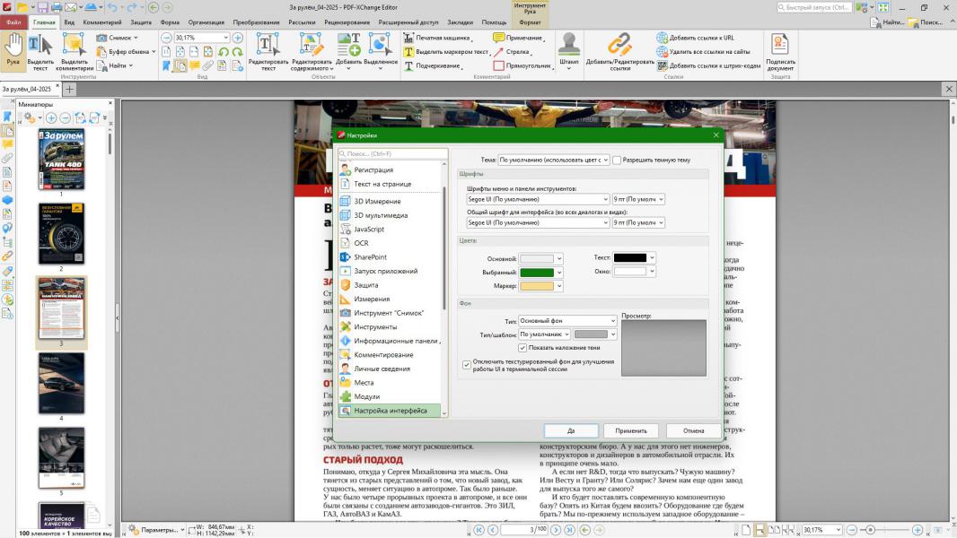Click the Cancel button in dialog
Image resolution: width=957 pixels, height=538 pixels.
coord(693,430)
